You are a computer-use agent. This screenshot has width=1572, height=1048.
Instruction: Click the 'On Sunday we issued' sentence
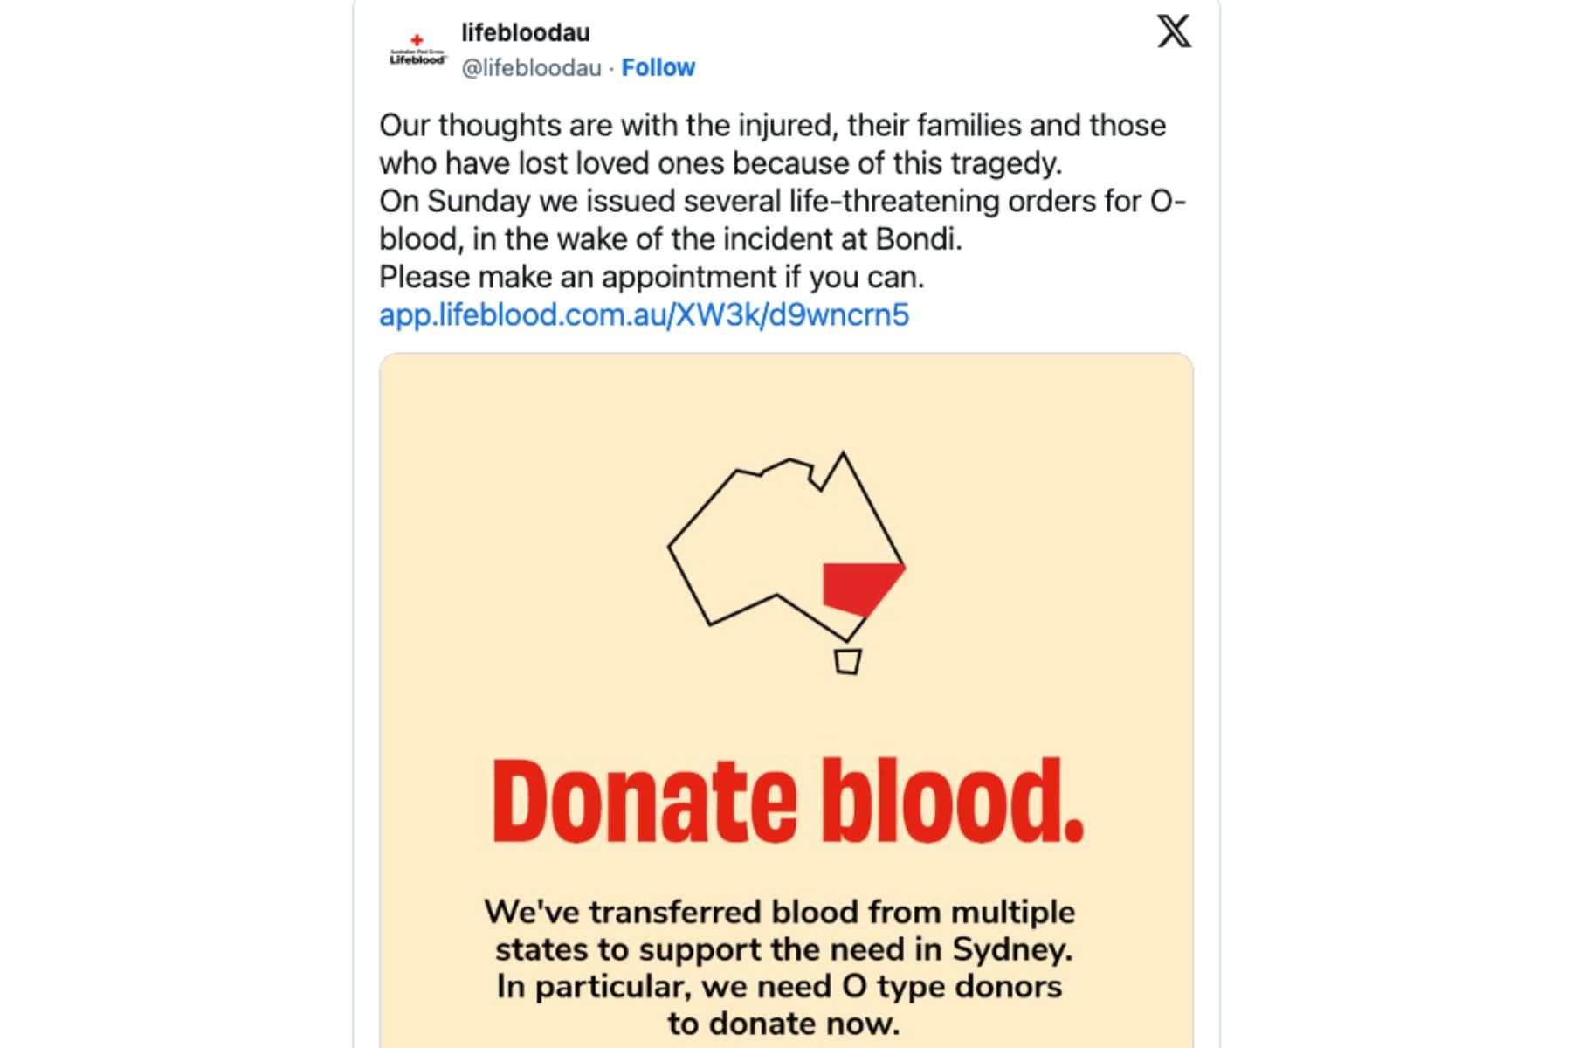(781, 201)
